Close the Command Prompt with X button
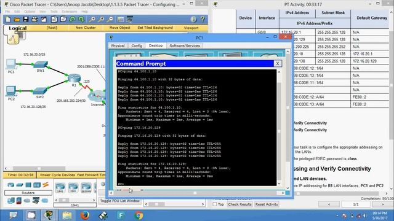Screen dimensions: 394x221 (x=278, y=64)
